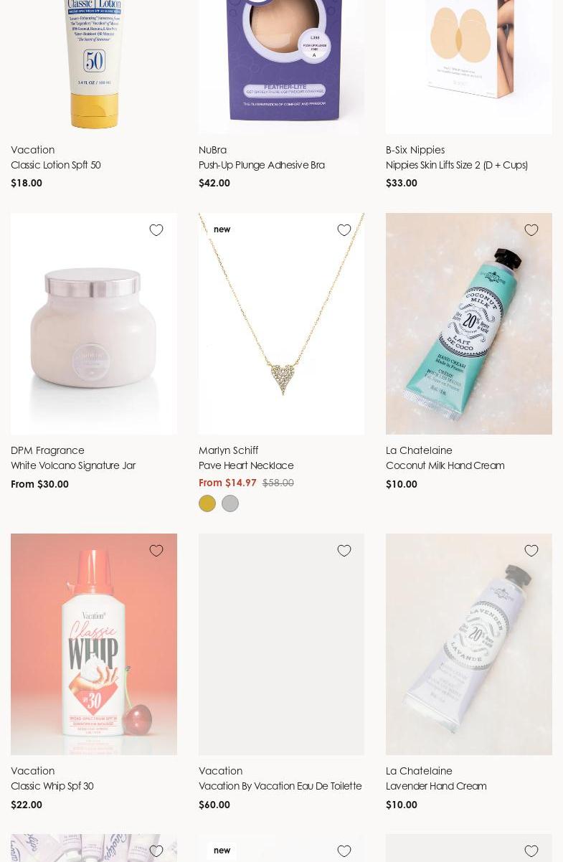This screenshot has width=563, height=862.
Task: Select silver color swatch for necklace
Action: pos(230,503)
